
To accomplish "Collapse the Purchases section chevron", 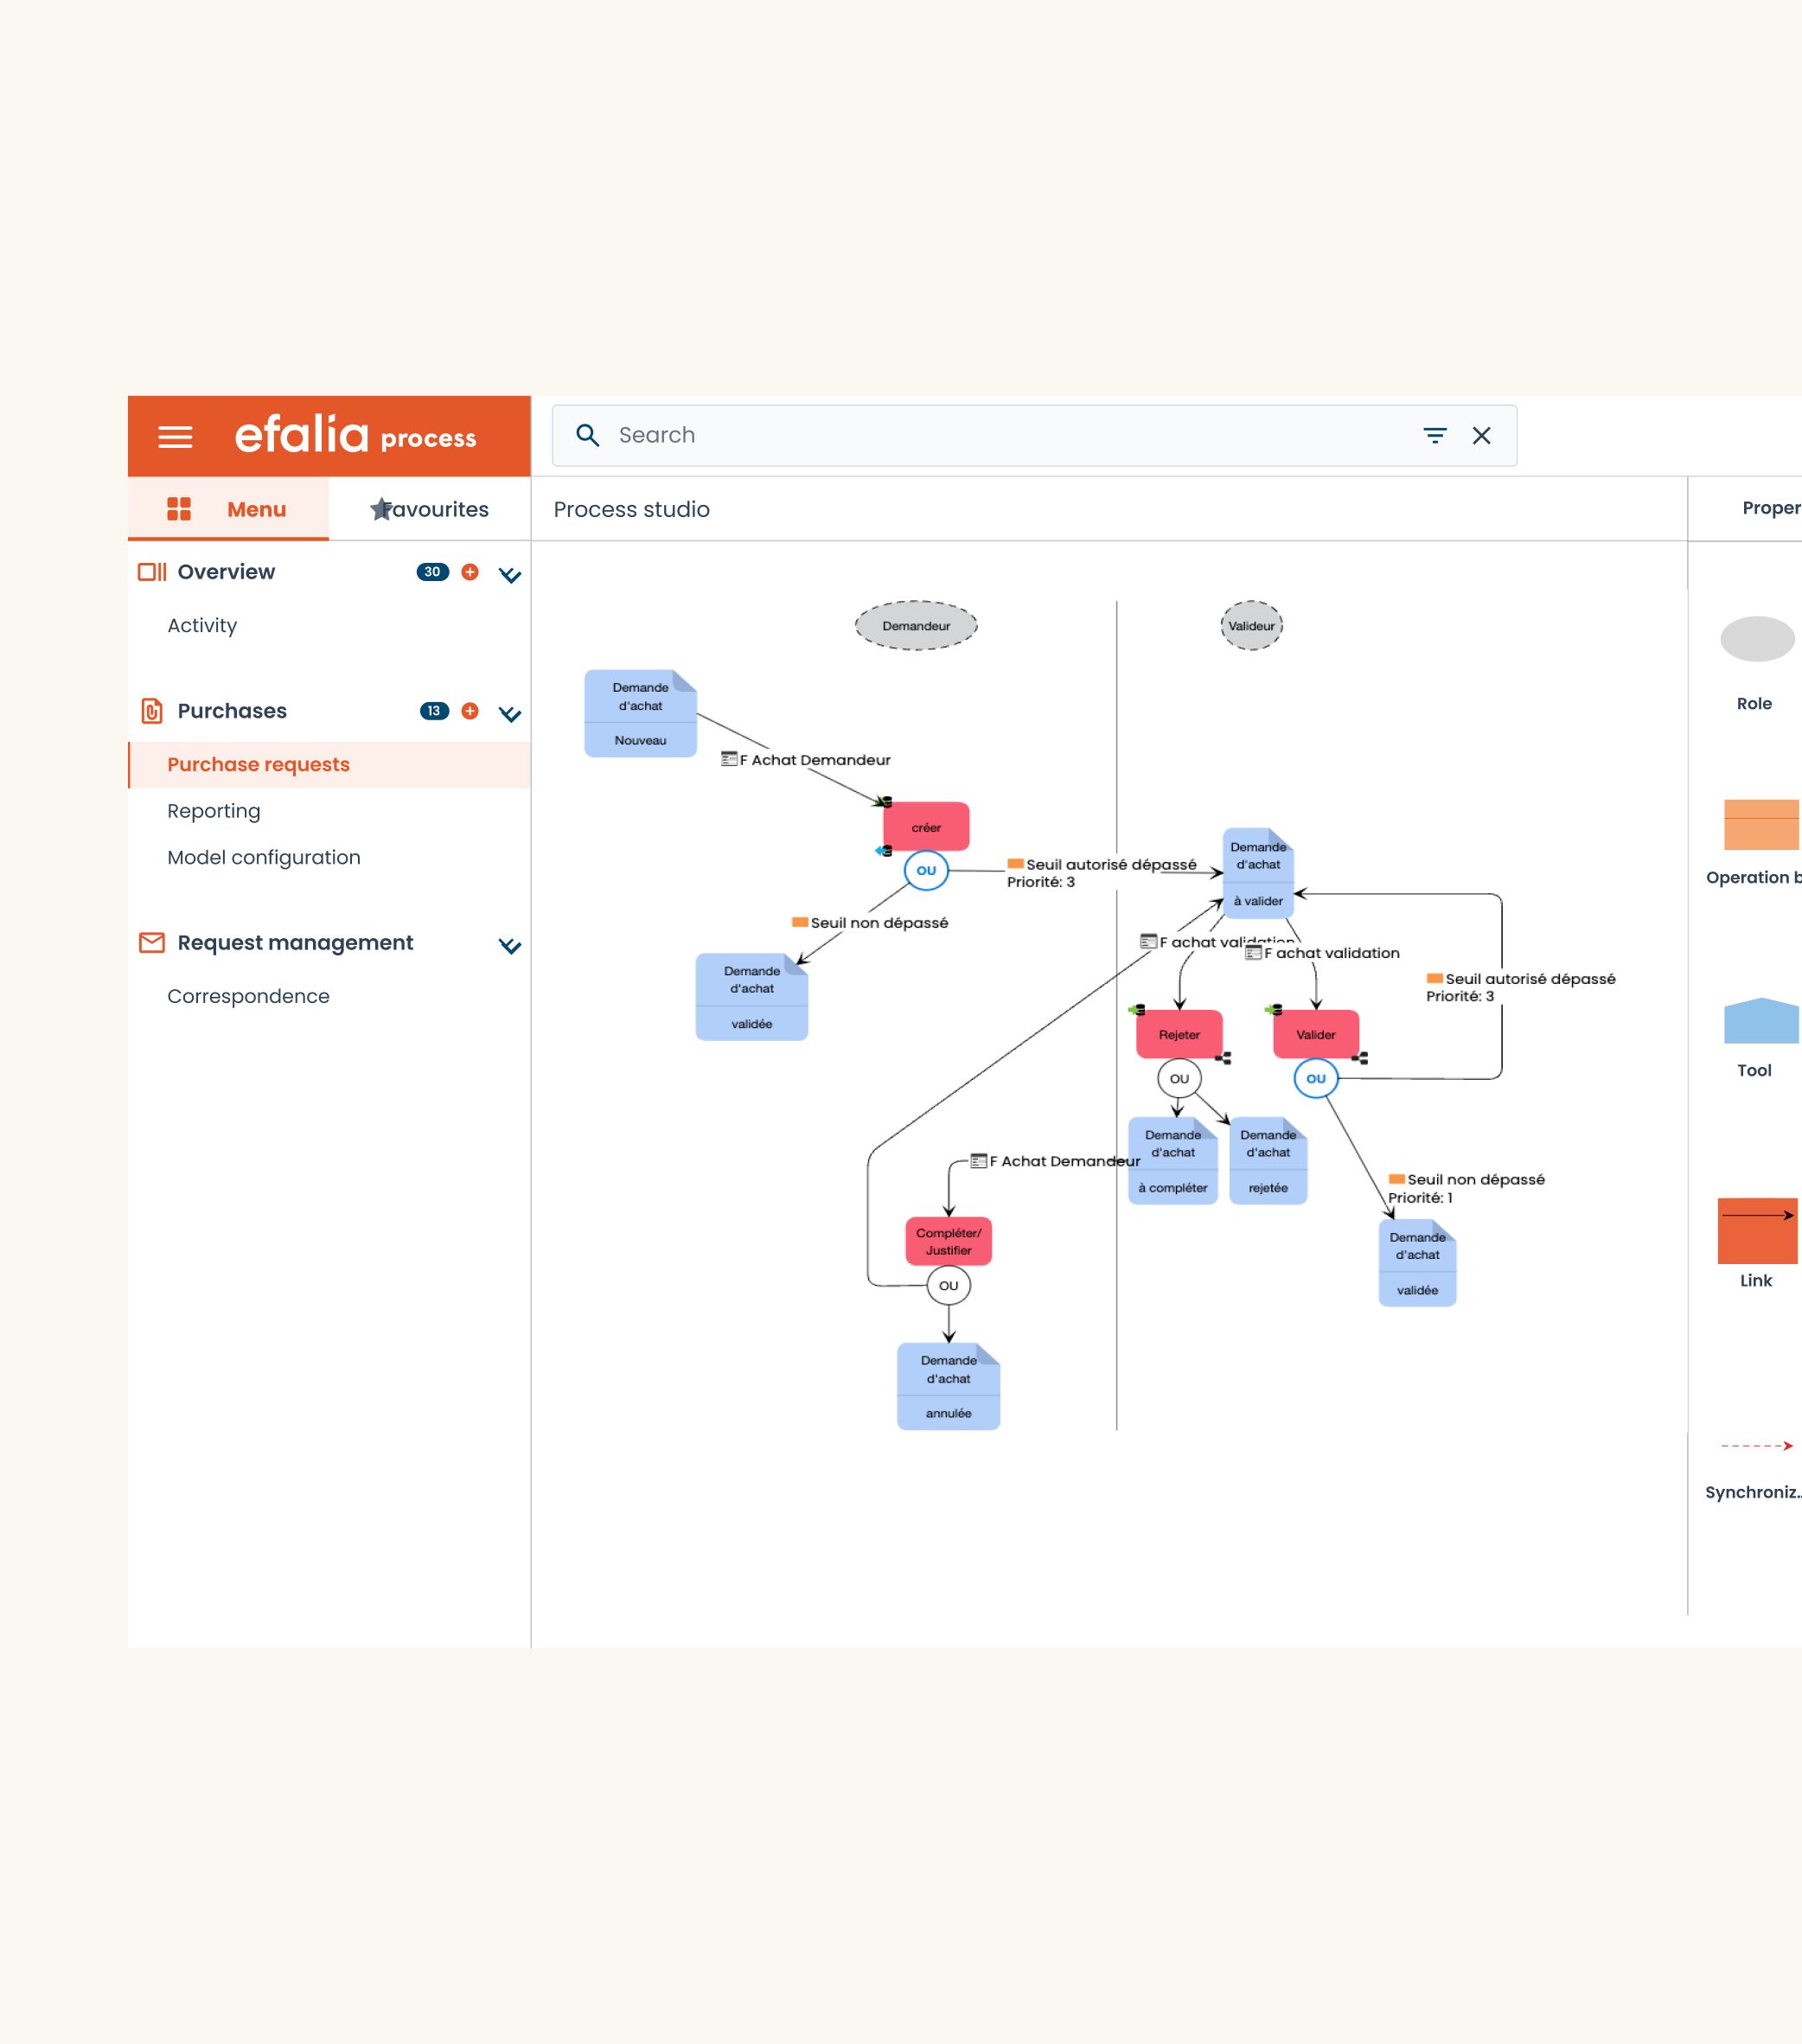I will point(510,714).
